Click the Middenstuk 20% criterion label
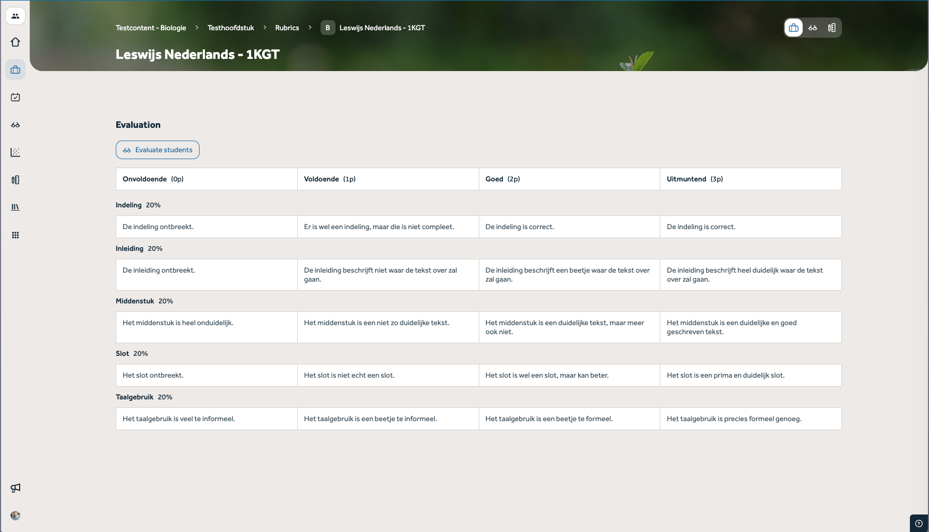Screen dimensions: 929x532 pyautogui.click(x=144, y=301)
